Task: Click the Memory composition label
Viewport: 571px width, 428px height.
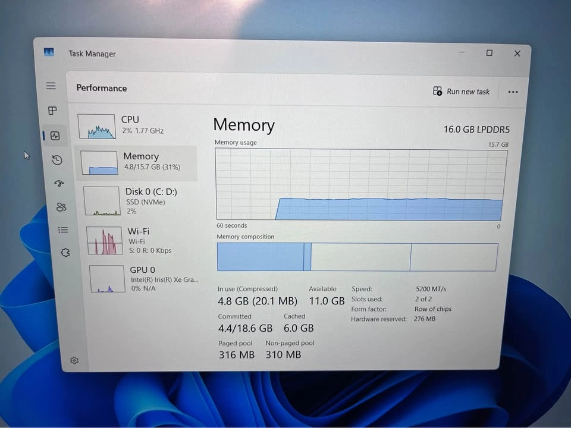Action: (246, 237)
